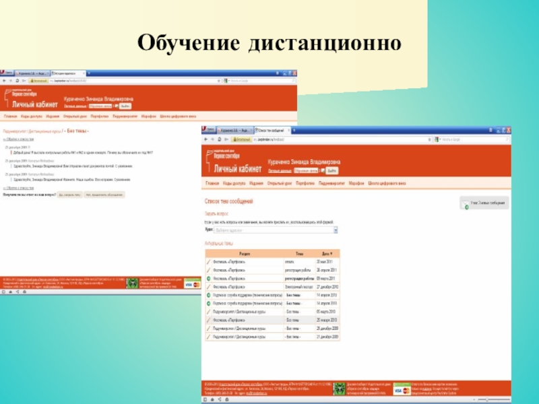
Task: Open Педуниверситет menu in left window
Action: (x=125, y=116)
